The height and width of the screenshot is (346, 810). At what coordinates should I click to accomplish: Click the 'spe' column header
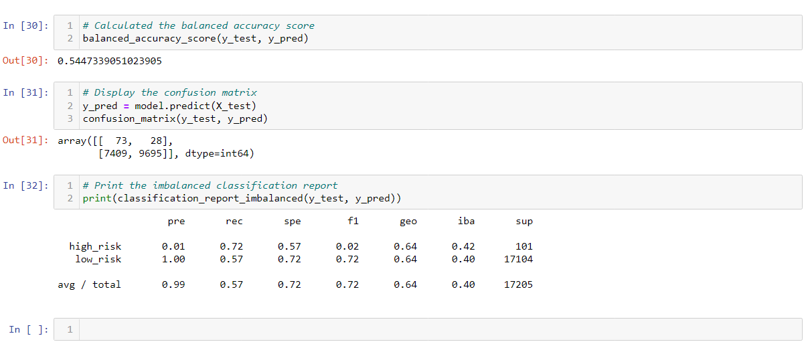point(293,221)
